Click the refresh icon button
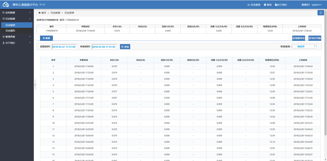This screenshot has width=327, height=161. tap(321, 13)
